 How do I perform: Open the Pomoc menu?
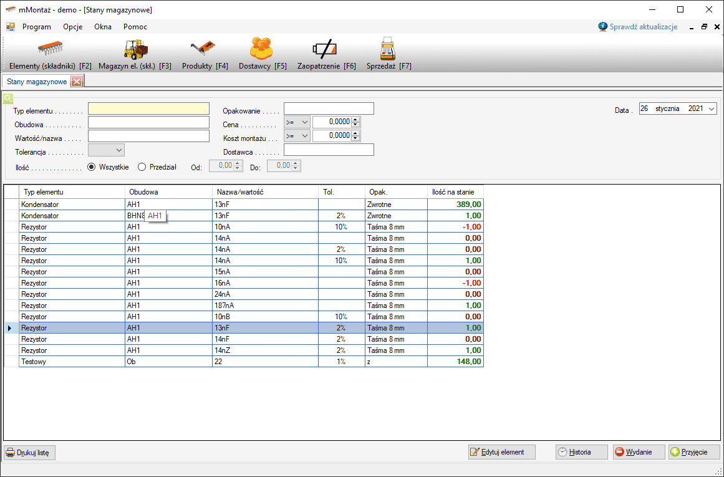(135, 27)
